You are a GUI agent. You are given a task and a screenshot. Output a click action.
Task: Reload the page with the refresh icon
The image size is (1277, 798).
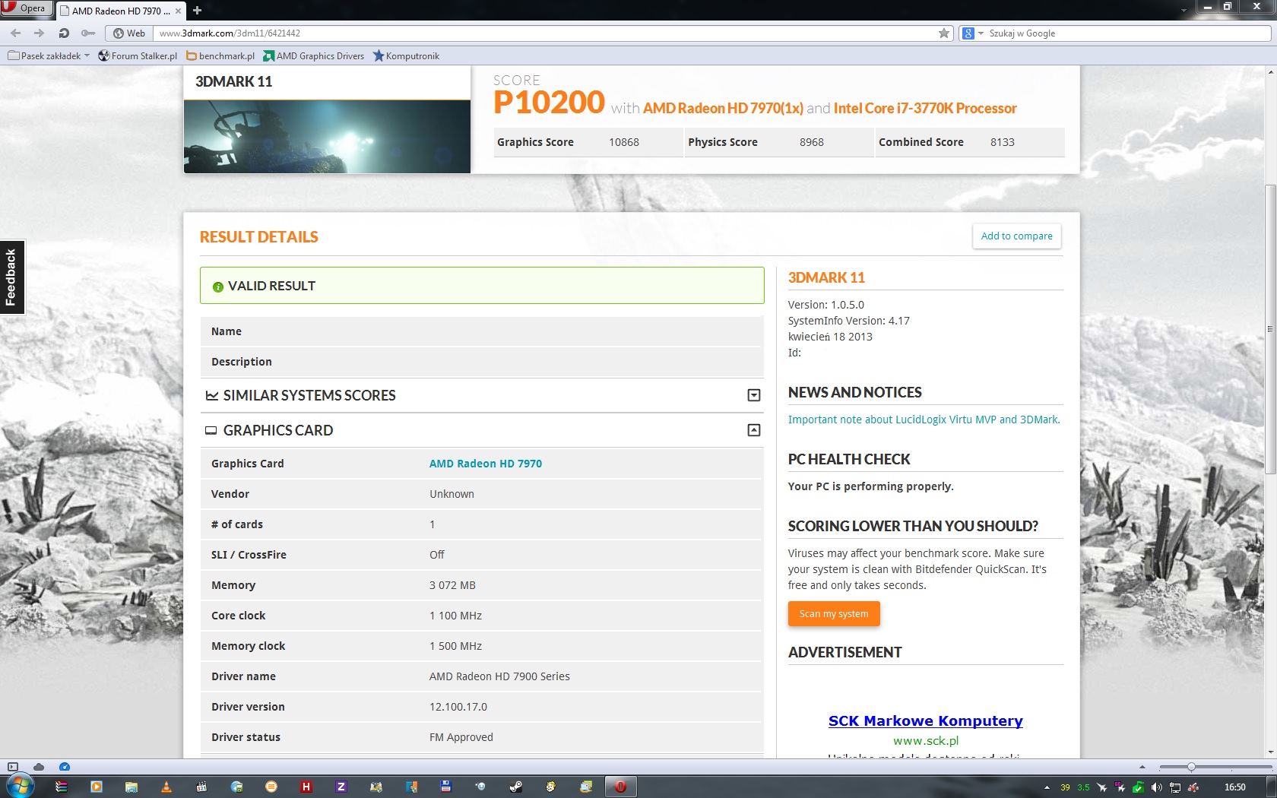tap(64, 33)
